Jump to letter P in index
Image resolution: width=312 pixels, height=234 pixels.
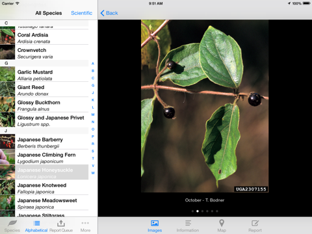tap(93, 136)
